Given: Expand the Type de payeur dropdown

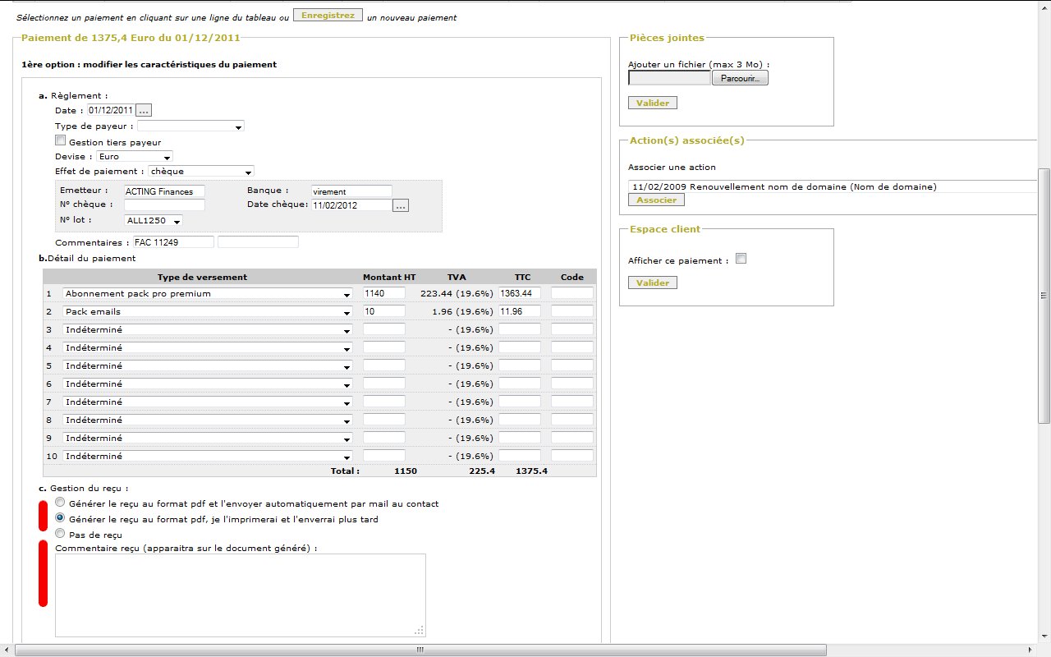Looking at the screenshot, I should (x=190, y=126).
